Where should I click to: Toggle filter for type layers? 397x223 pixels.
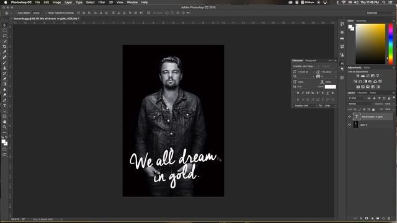[x=379, y=98]
